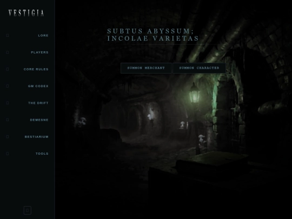This screenshot has height=219, width=292.
Task: Click the icon beside GM Codex
Action: [x=8, y=86]
